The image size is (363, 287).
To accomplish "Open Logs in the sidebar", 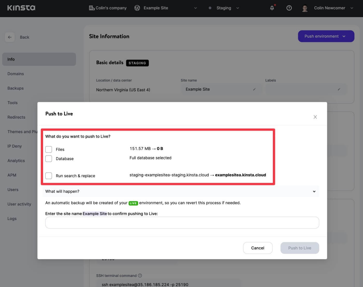I will tap(12, 219).
